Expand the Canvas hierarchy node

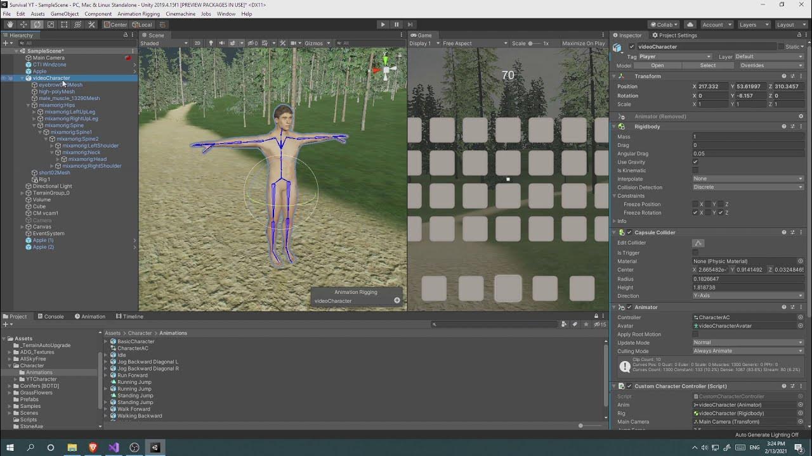pyautogui.click(x=22, y=227)
